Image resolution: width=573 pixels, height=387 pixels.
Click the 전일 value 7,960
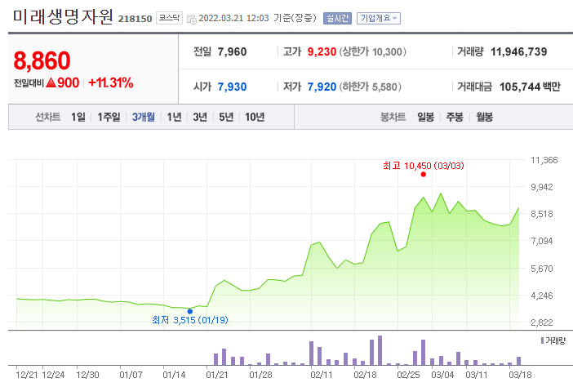click(x=232, y=52)
